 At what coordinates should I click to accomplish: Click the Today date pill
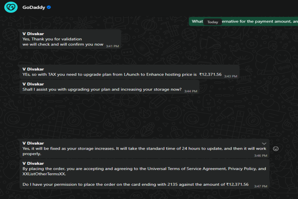click(213, 22)
